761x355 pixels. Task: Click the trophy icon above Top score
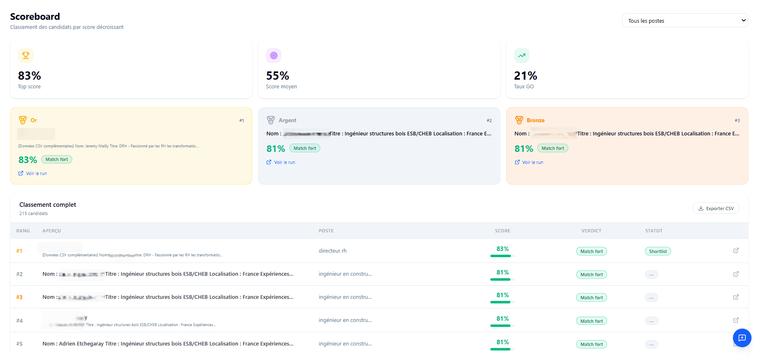[26, 55]
